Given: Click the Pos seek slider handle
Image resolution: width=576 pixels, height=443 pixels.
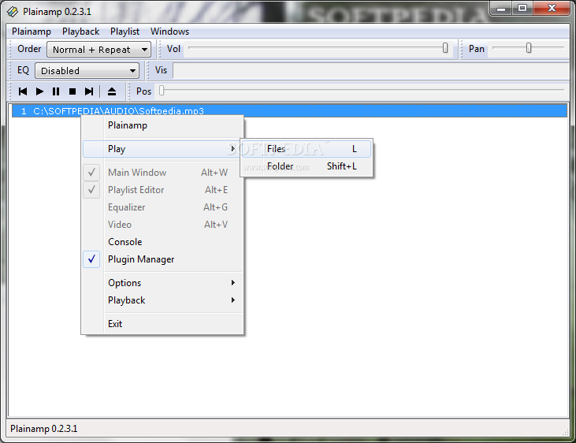Looking at the screenshot, I should [x=162, y=91].
